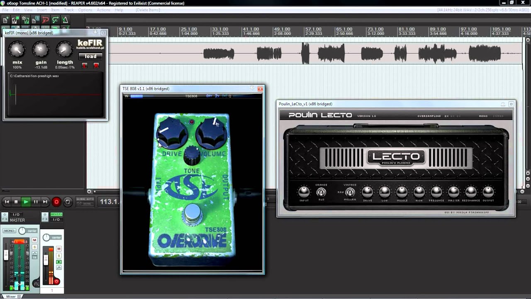Click the red Undo toolbar icon
Viewport: 531px width, 299px height.
click(46, 20)
